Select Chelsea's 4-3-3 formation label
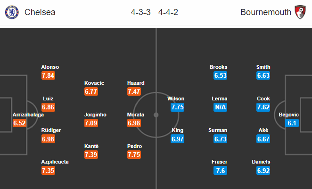 click(x=141, y=12)
